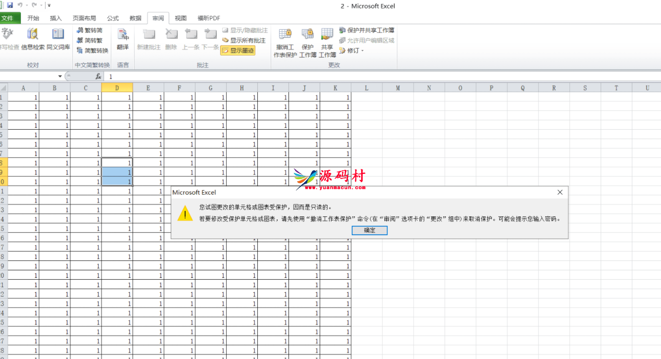Close the Microsoft Excel warning dialog
Screen dimensions: 661x359
pyautogui.click(x=560, y=192)
